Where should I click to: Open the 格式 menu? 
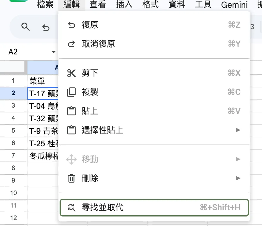pos(150,4)
